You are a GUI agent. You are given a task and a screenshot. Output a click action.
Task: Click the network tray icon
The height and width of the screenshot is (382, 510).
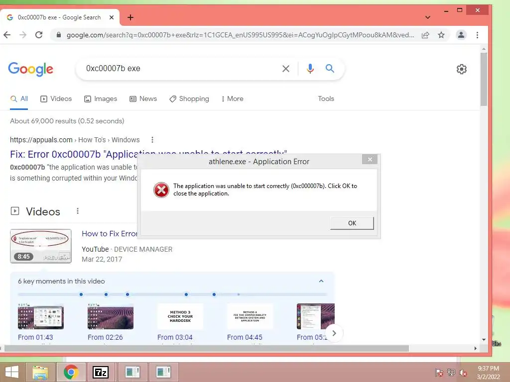451,373
